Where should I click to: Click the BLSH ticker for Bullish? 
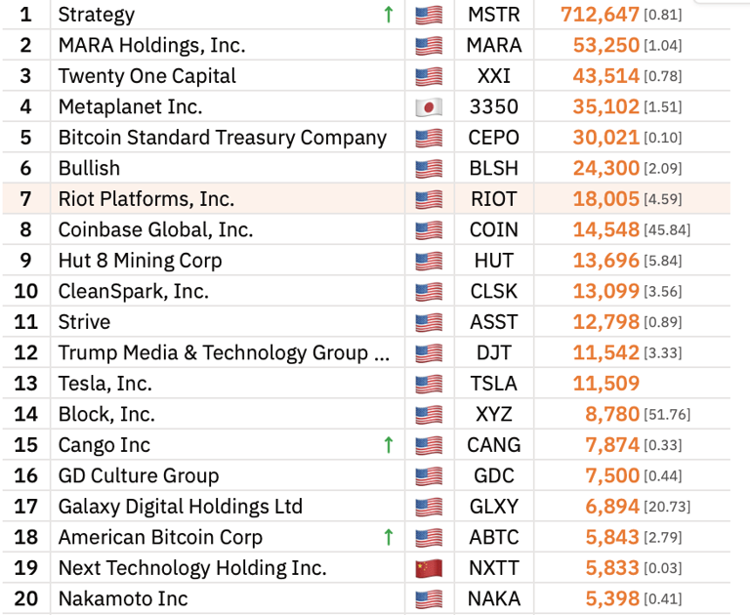(x=494, y=169)
